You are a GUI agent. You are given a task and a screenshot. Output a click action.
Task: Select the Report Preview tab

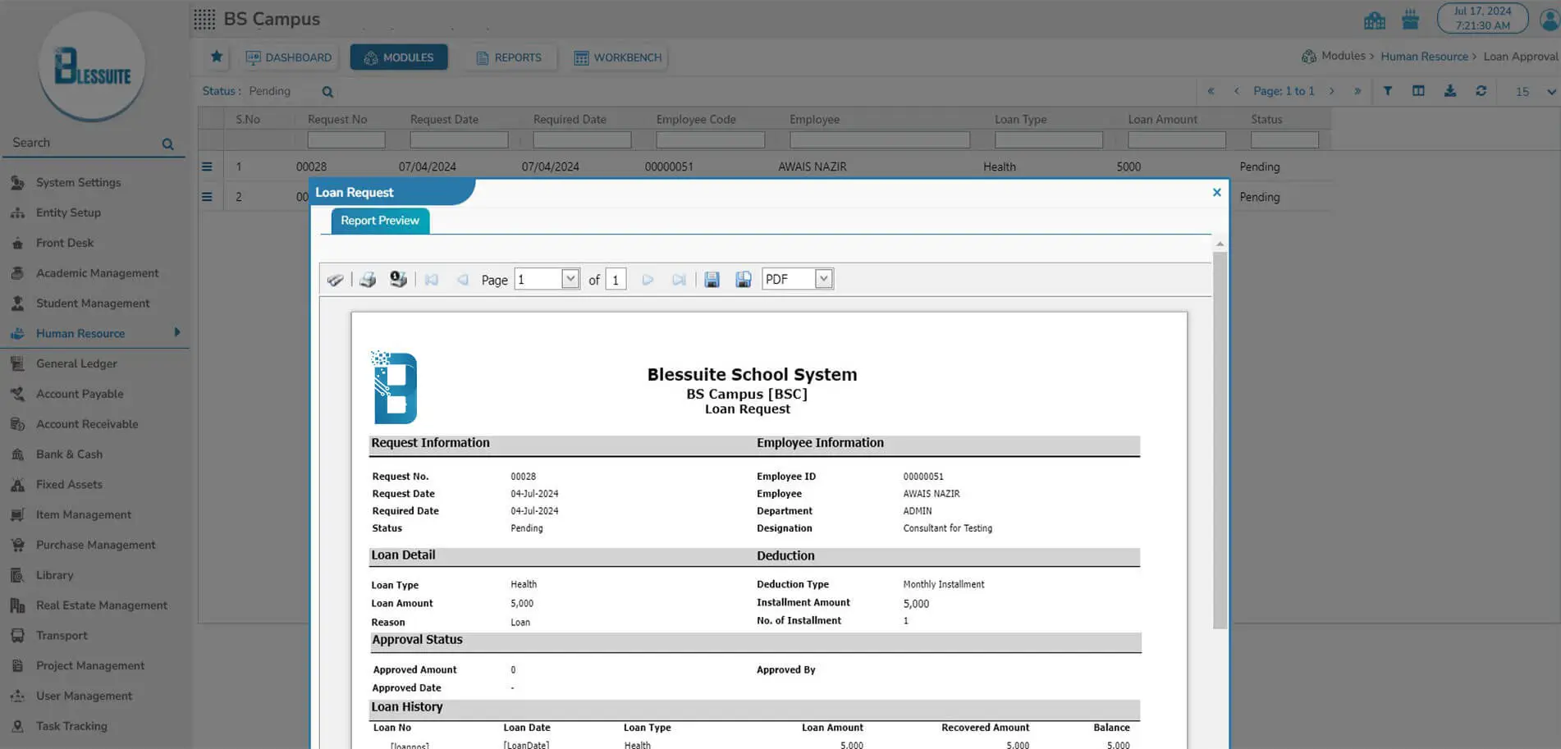pyautogui.click(x=379, y=221)
